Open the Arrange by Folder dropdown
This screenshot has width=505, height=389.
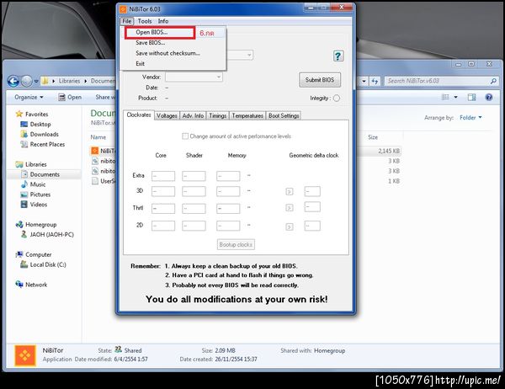(x=470, y=118)
